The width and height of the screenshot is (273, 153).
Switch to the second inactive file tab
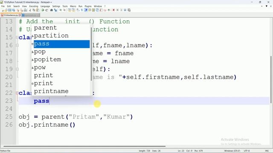point(31,15)
